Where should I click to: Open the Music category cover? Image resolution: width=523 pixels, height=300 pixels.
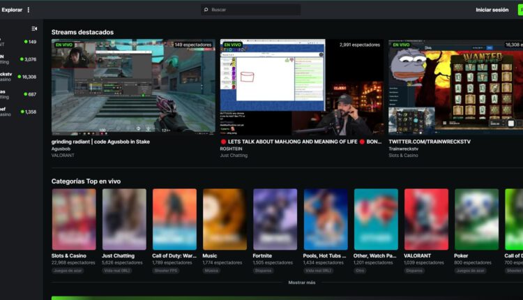[225, 219]
